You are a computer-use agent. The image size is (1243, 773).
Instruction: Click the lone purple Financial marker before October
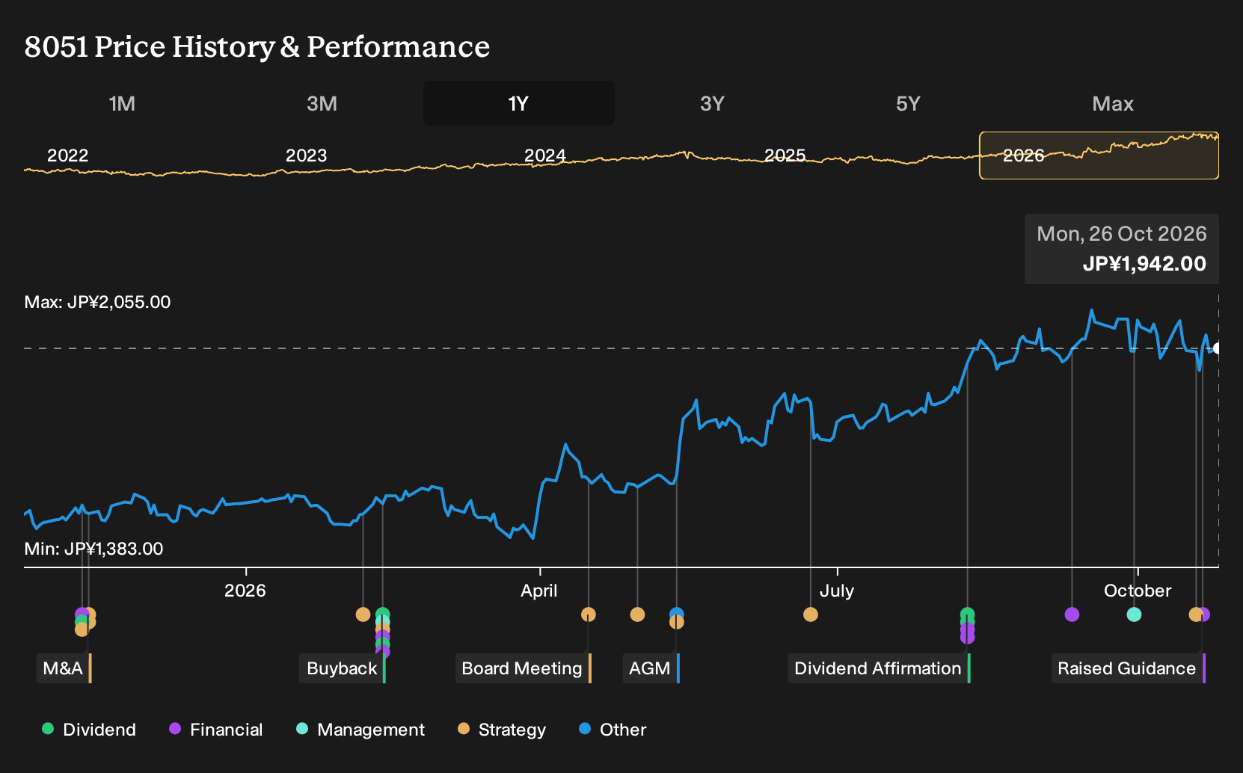(x=1072, y=615)
